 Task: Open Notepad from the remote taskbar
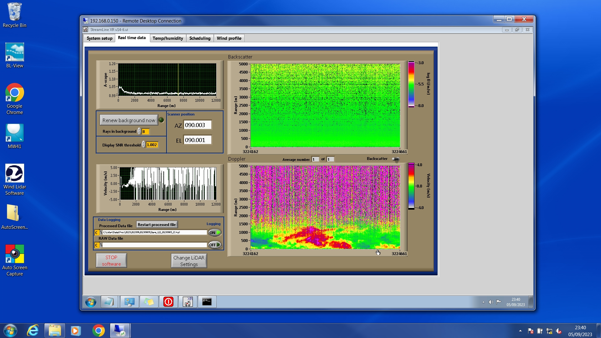click(109, 302)
